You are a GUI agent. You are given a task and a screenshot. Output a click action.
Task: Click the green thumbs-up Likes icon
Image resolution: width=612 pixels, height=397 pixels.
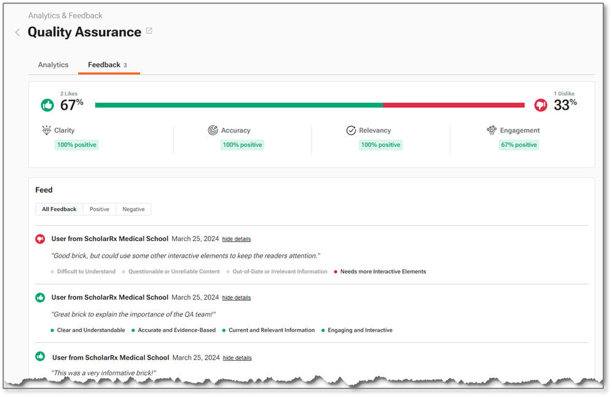tap(47, 105)
